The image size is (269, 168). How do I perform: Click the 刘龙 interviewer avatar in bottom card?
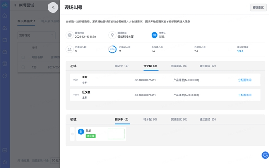click(81, 132)
